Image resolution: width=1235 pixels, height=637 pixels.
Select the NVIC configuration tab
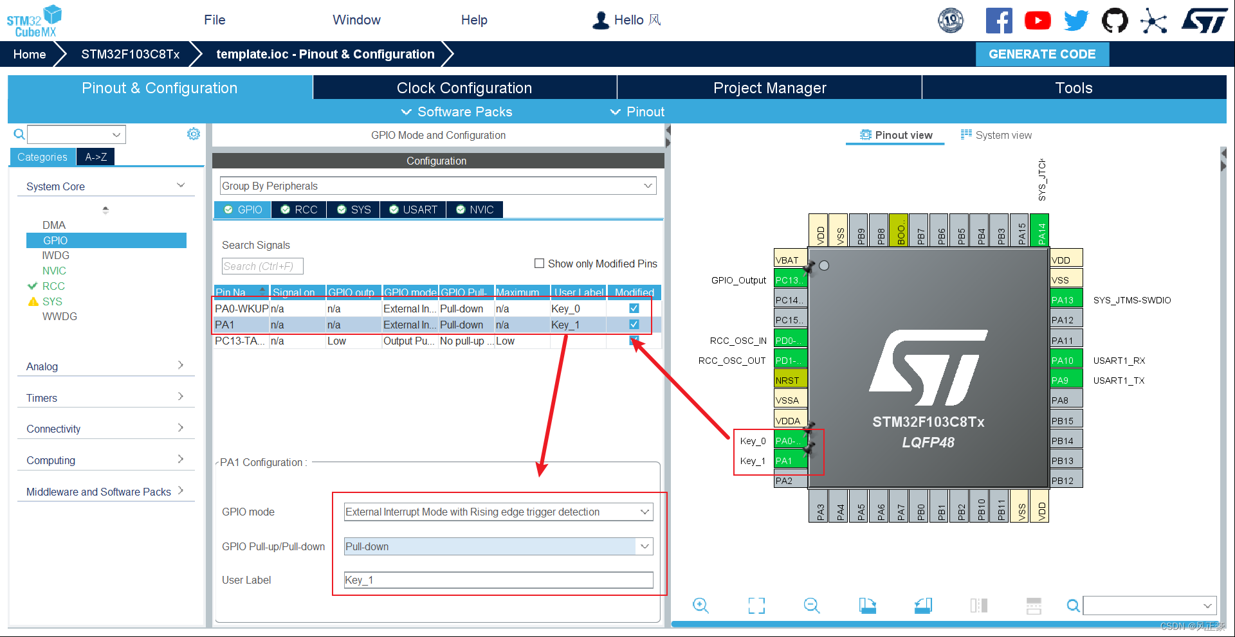(475, 210)
